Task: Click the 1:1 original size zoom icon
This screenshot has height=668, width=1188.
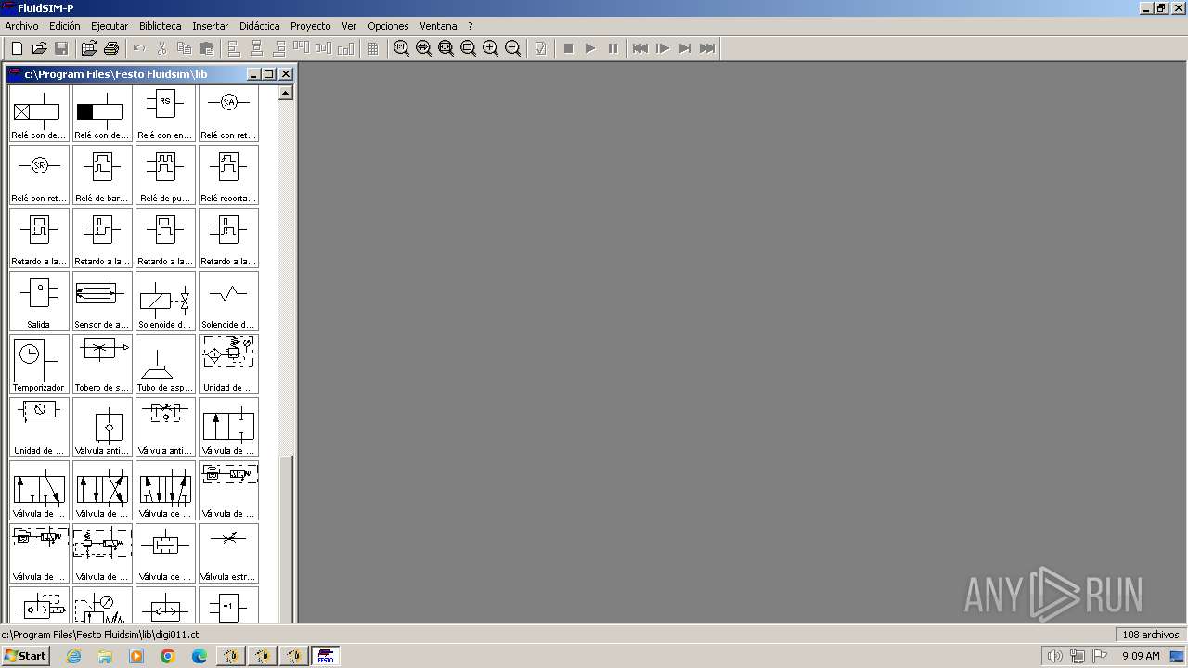Action: (401, 48)
